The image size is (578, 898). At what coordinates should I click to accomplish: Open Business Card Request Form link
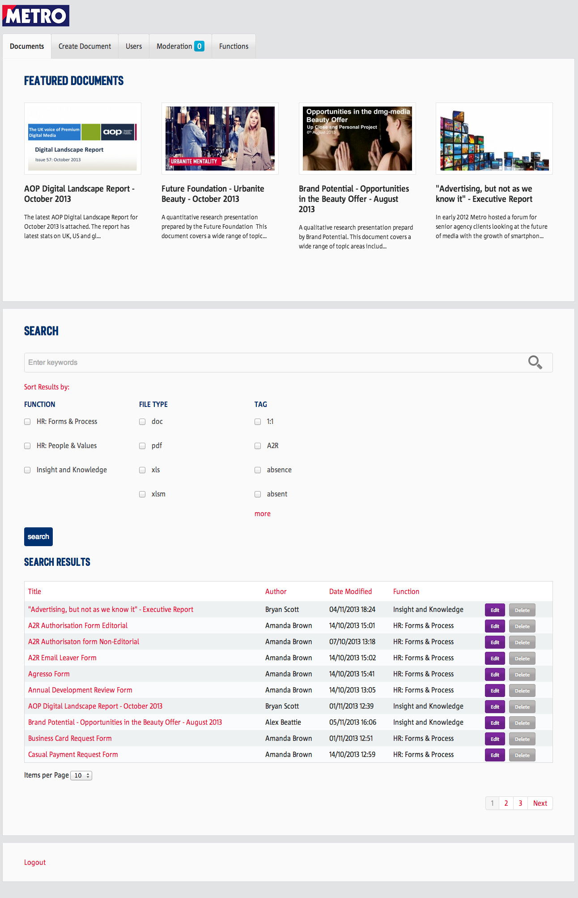pos(70,738)
